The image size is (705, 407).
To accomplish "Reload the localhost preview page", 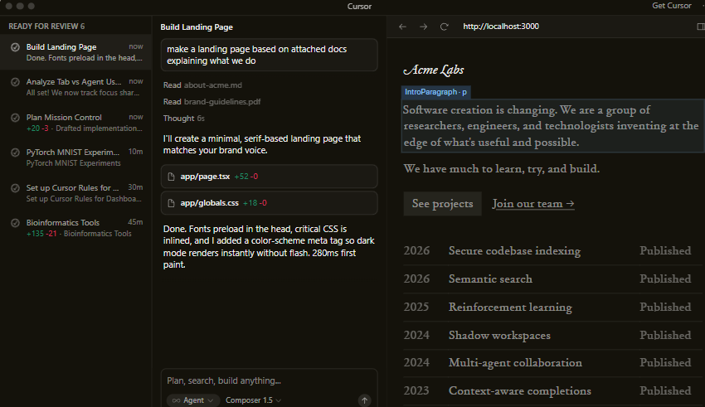I will coord(445,27).
